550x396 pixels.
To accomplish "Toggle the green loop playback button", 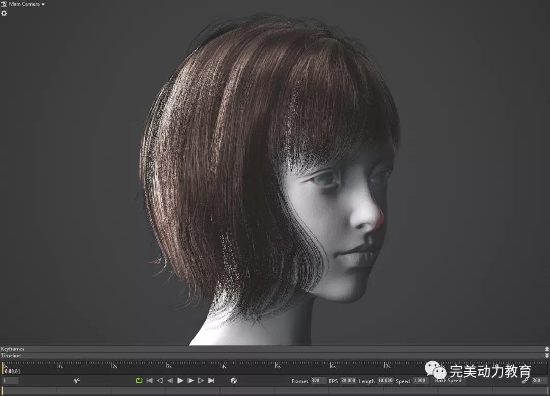I will pos(139,381).
